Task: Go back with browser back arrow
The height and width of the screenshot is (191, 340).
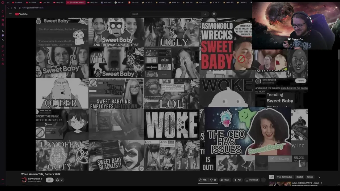Action: [x=8, y=8]
